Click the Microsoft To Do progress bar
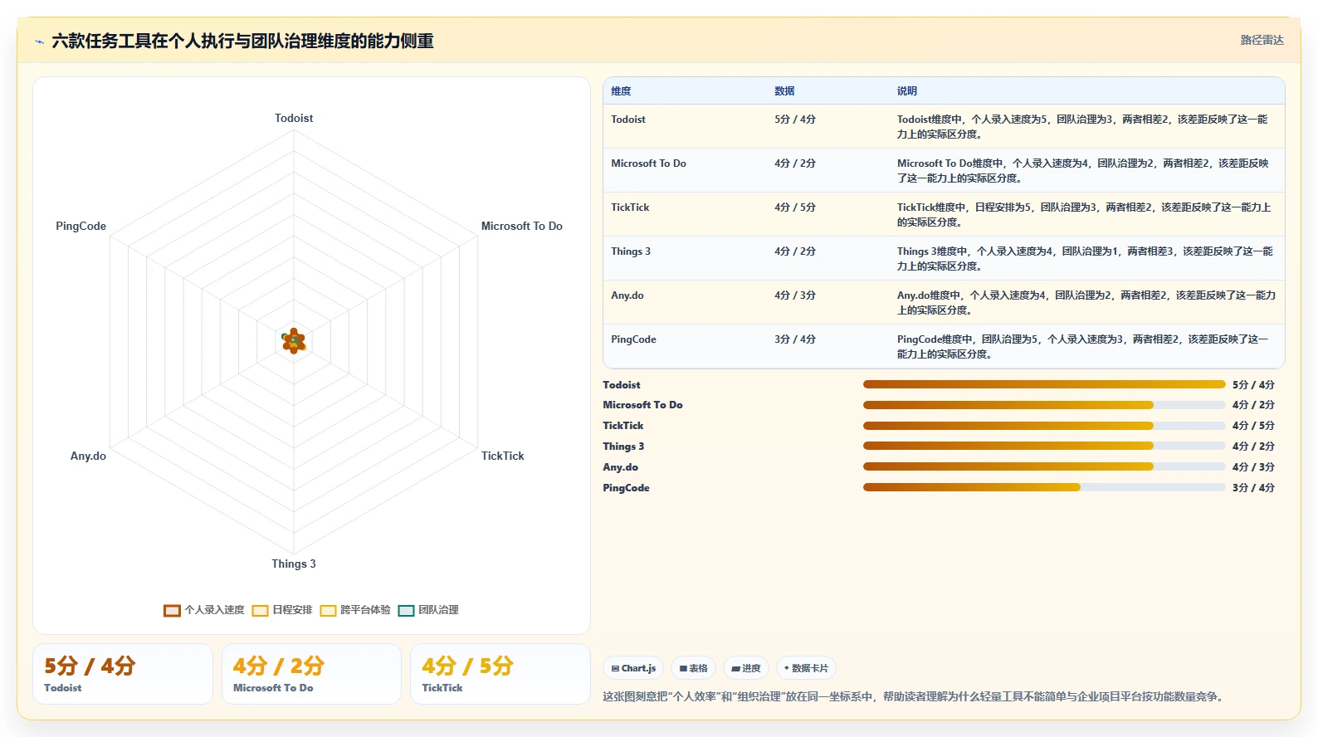 (1044, 405)
